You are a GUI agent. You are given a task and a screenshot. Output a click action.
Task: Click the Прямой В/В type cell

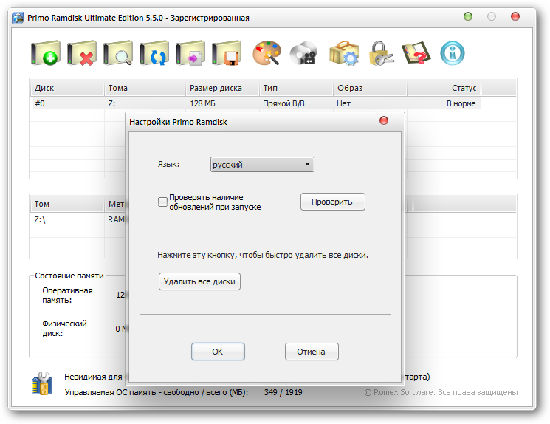pos(283,103)
